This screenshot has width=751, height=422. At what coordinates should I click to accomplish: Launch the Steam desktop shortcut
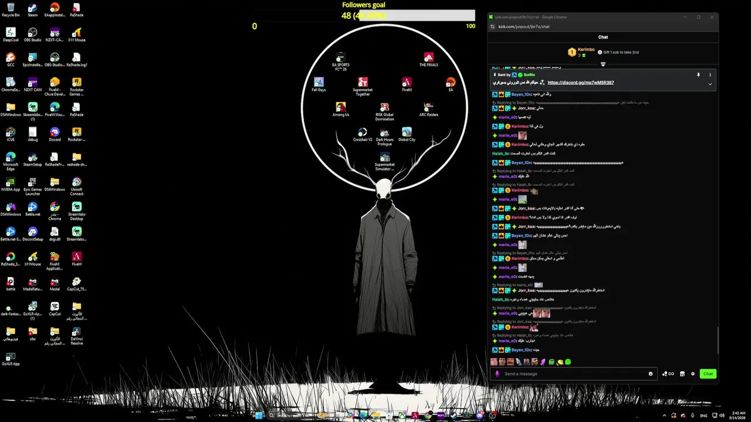click(33, 10)
